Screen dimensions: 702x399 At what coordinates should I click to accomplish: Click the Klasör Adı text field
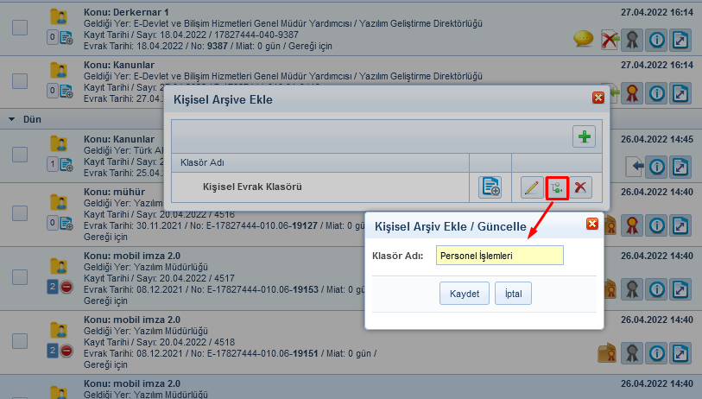click(x=499, y=255)
